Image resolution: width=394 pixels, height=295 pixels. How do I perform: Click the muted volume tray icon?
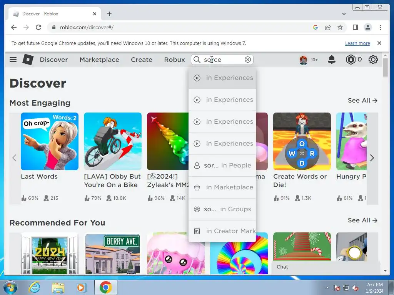(355, 288)
